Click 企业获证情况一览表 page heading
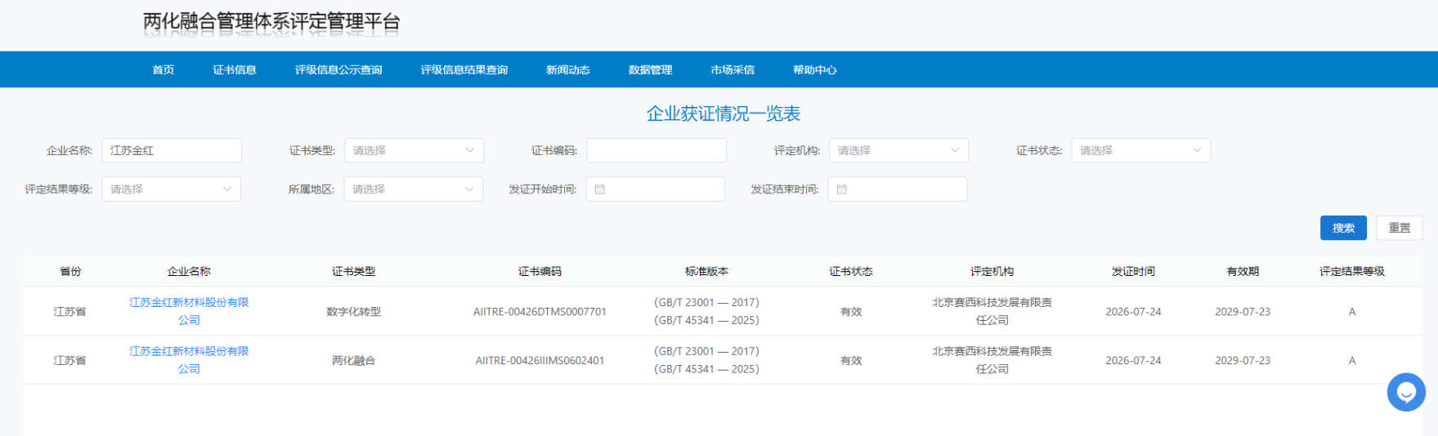Screen dimensions: 1438x436 pos(723,113)
